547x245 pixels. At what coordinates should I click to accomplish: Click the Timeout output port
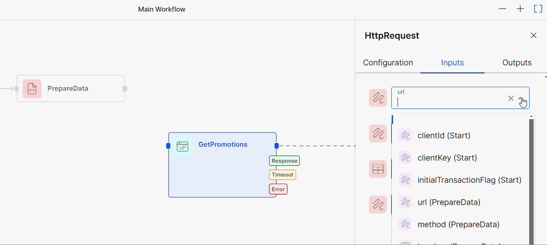pyautogui.click(x=282, y=175)
